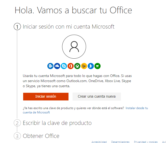Viewport: 166px width, 143px height.
Task: Click Crear una cuenta nueva button
Action: click(x=97, y=96)
